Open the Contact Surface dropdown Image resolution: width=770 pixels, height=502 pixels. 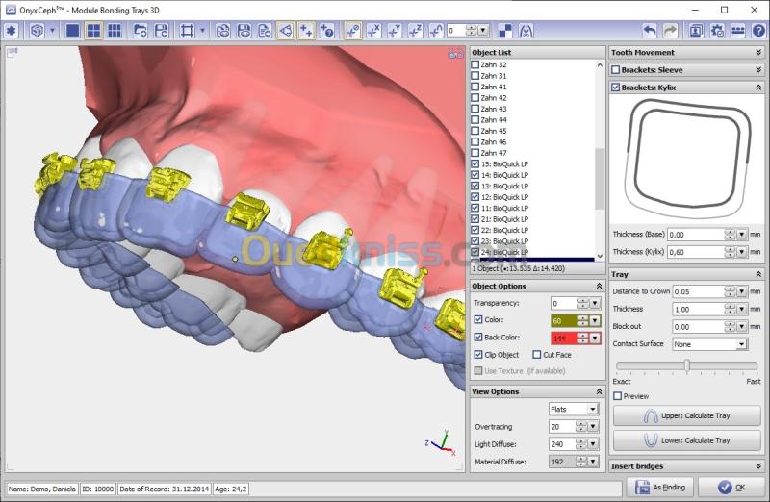[x=741, y=344]
